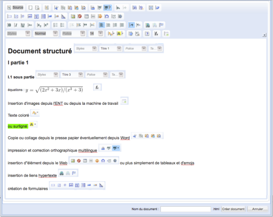Click the New Page icon
This screenshot has width=273, height=217.
tap(30, 7)
